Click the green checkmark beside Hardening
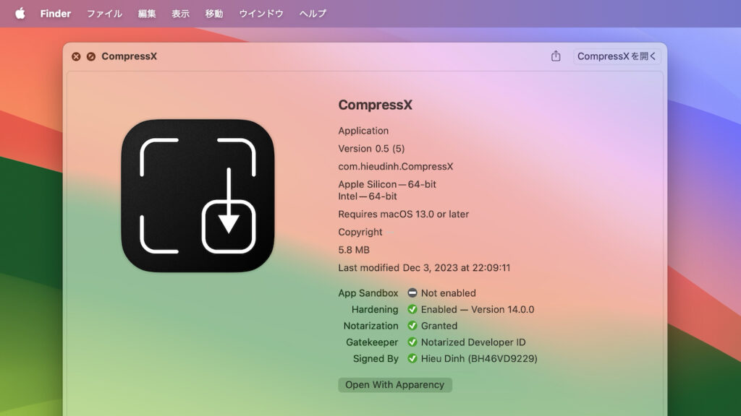The image size is (741, 416). point(412,310)
